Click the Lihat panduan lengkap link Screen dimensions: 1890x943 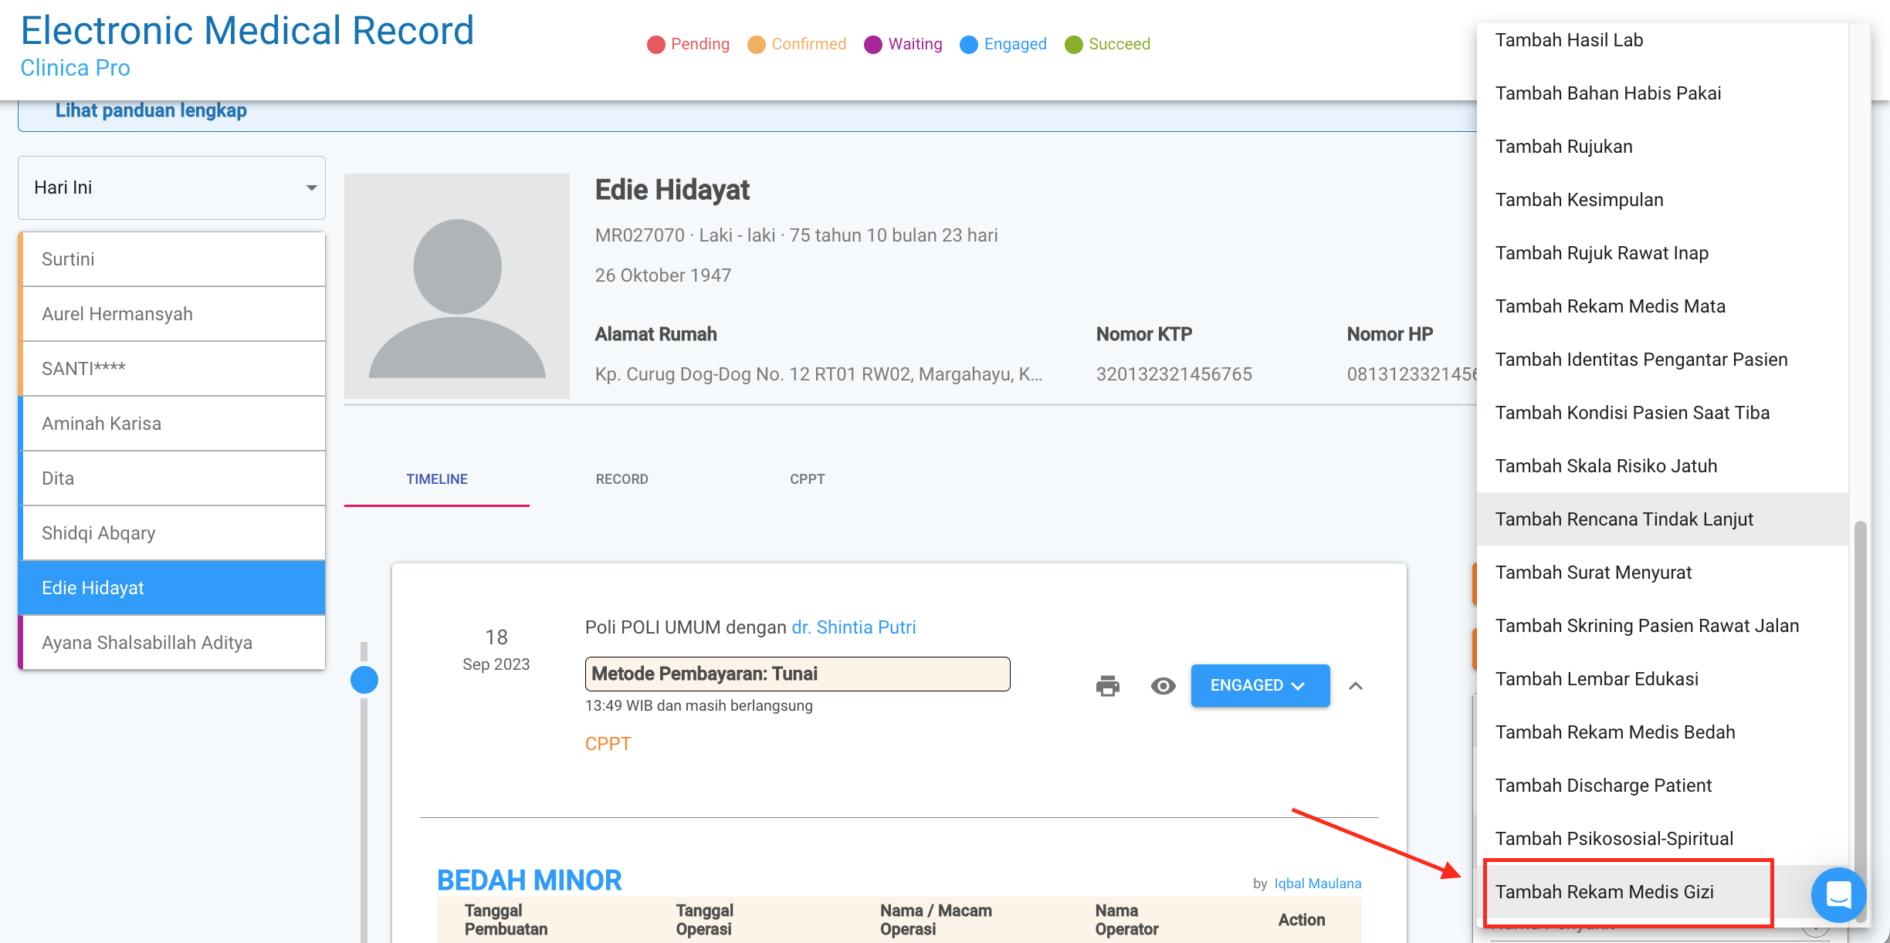(151, 110)
